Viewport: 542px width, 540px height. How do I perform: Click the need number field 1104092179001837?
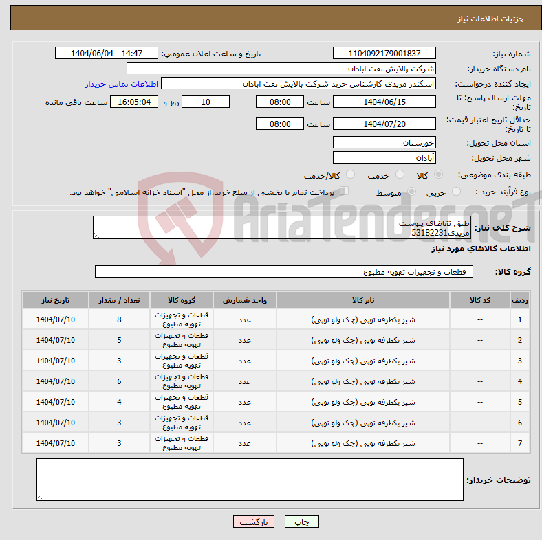[384, 54]
